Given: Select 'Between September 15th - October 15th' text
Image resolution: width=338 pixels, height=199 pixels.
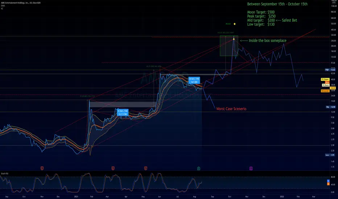Looking at the screenshot, I should click(x=277, y=4).
